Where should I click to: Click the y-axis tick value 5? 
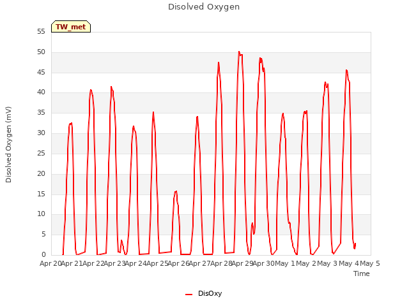tap(43, 235)
